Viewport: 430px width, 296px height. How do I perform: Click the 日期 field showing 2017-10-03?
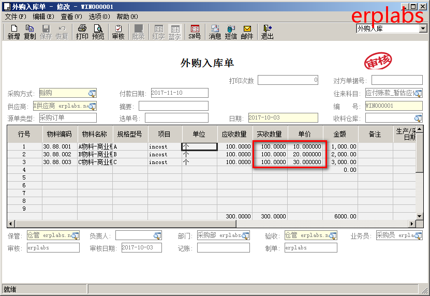pyautogui.click(x=283, y=117)
